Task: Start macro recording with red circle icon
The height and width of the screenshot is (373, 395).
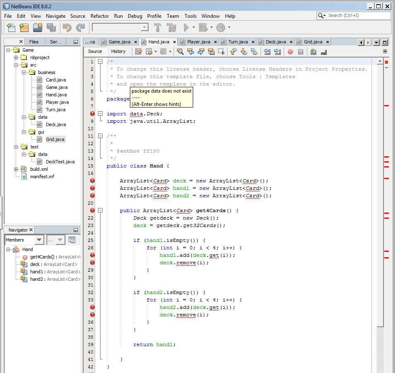Action: [290, 52]
